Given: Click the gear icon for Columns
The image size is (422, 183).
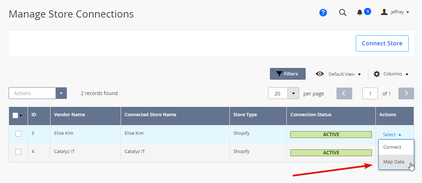Looking at the screenshot, I should point(377,74).
